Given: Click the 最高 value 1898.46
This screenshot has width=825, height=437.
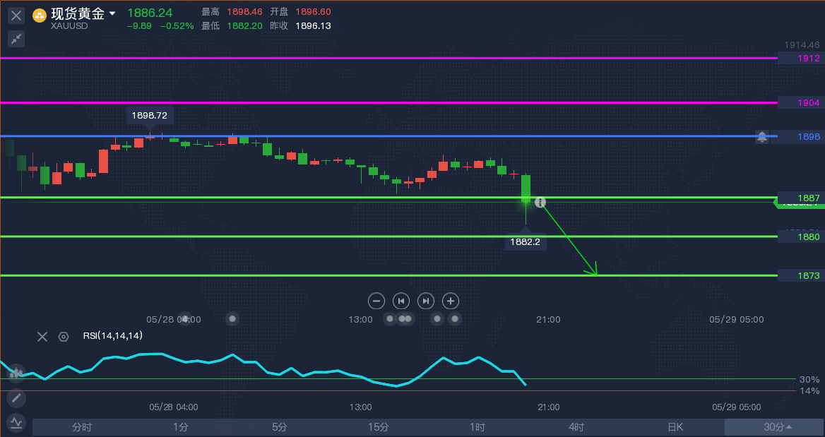Looking at the screenshot, I should point(244,11).
